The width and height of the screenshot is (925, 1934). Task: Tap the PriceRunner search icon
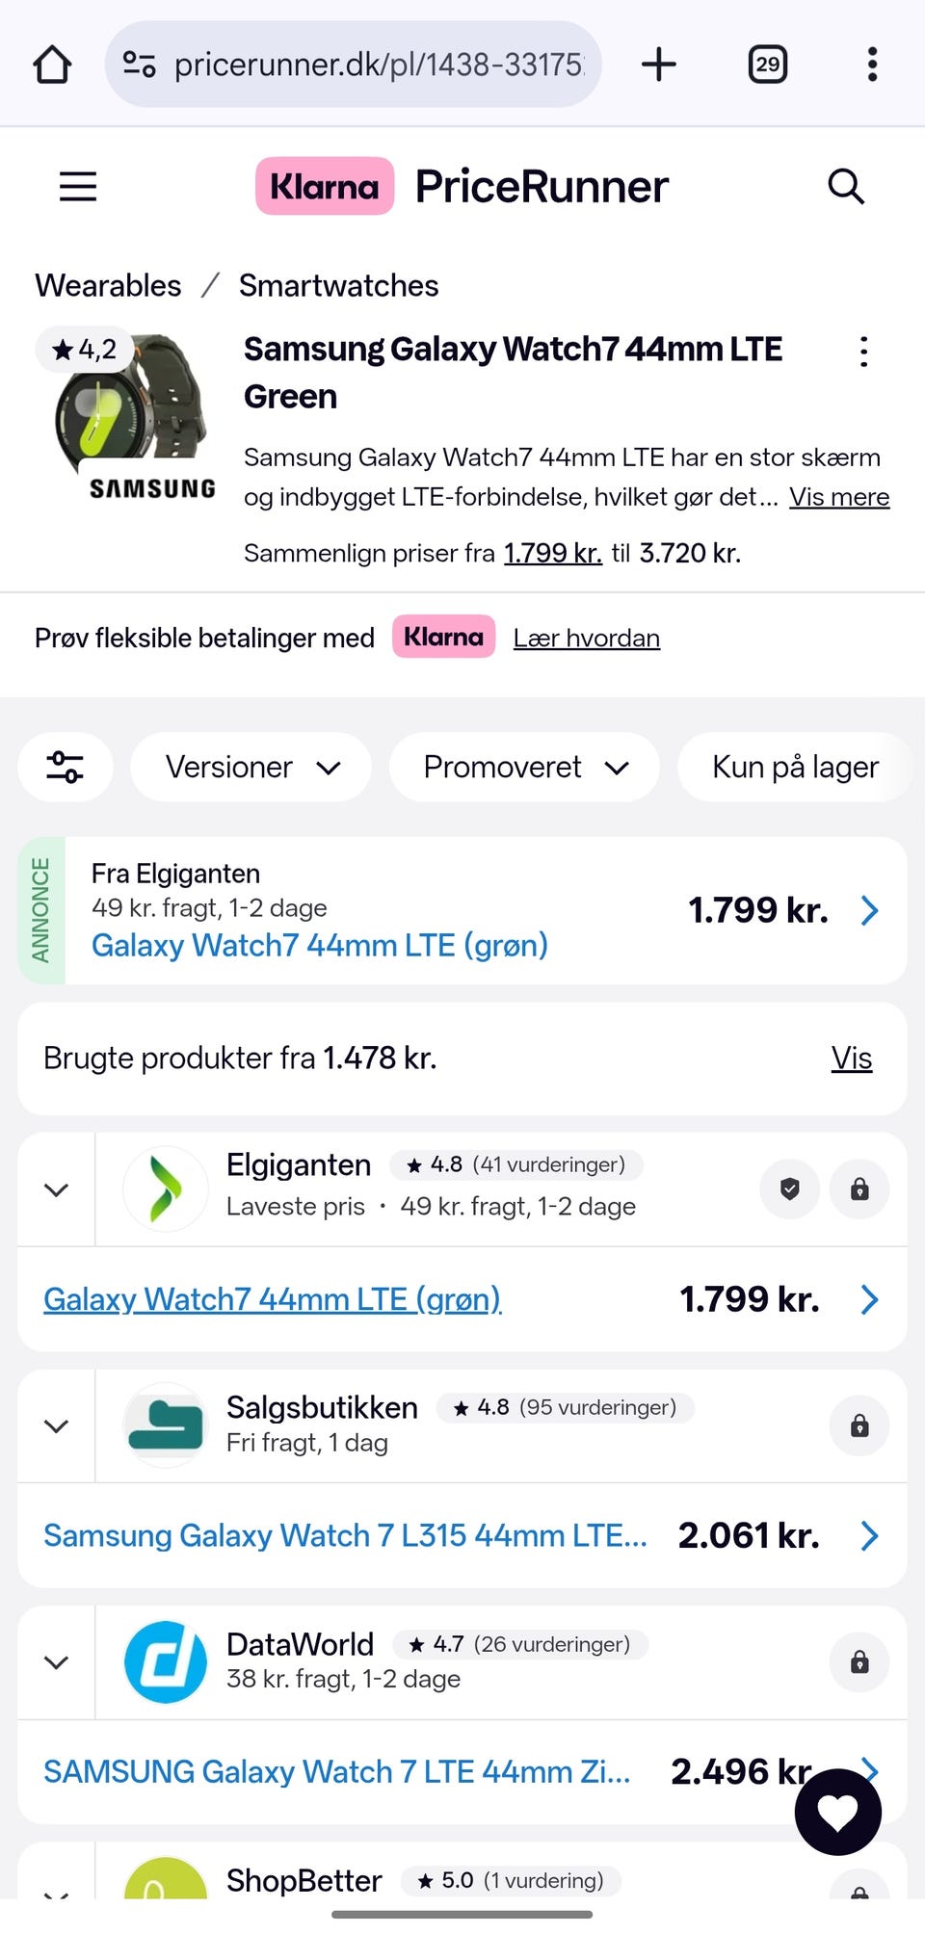coord(846,186)
